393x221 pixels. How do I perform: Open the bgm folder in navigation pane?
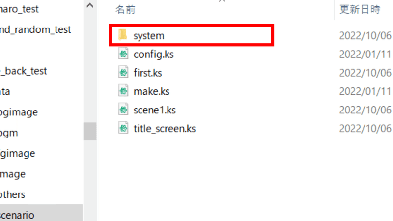click(x=10, y=133)
